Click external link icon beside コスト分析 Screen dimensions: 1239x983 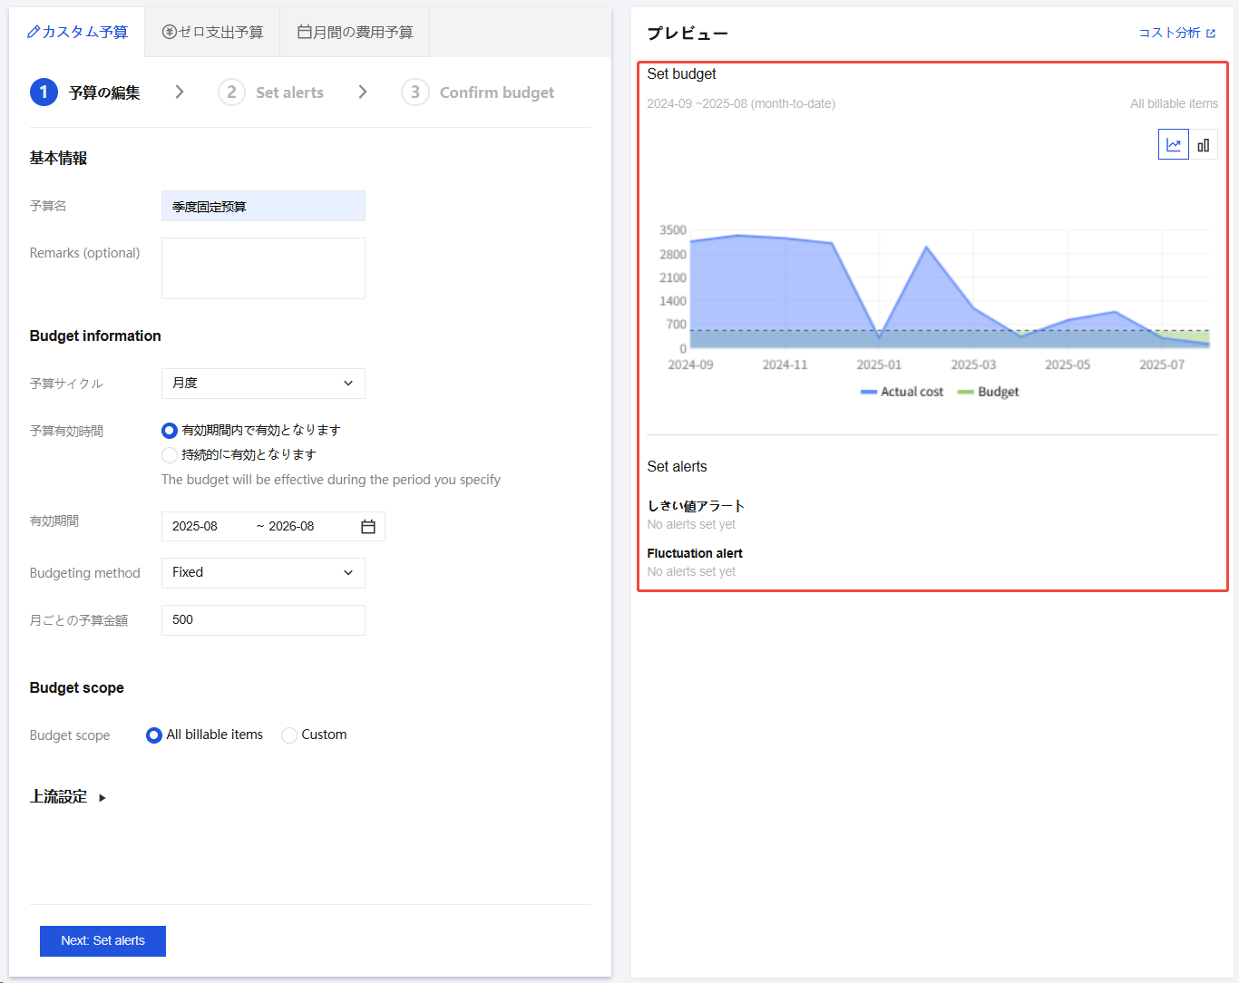[1211, 34]
